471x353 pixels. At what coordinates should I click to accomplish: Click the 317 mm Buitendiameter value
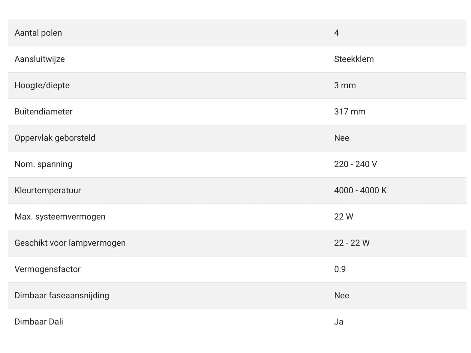[349, 111]
